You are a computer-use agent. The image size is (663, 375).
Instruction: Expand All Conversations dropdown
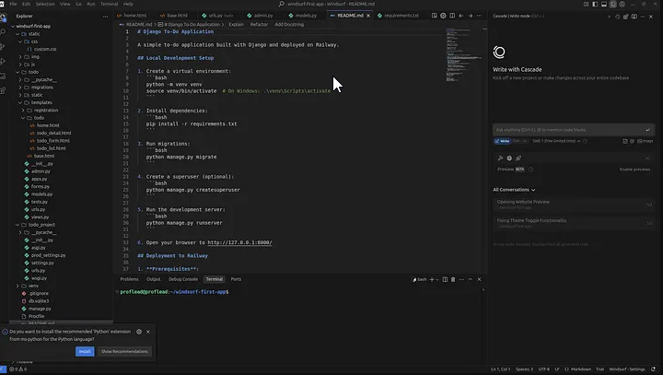pos(514,190)
